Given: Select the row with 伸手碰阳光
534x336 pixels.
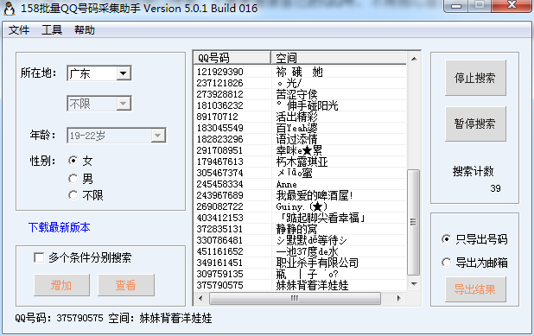Looking at the screenshot, I should point(301,105).
